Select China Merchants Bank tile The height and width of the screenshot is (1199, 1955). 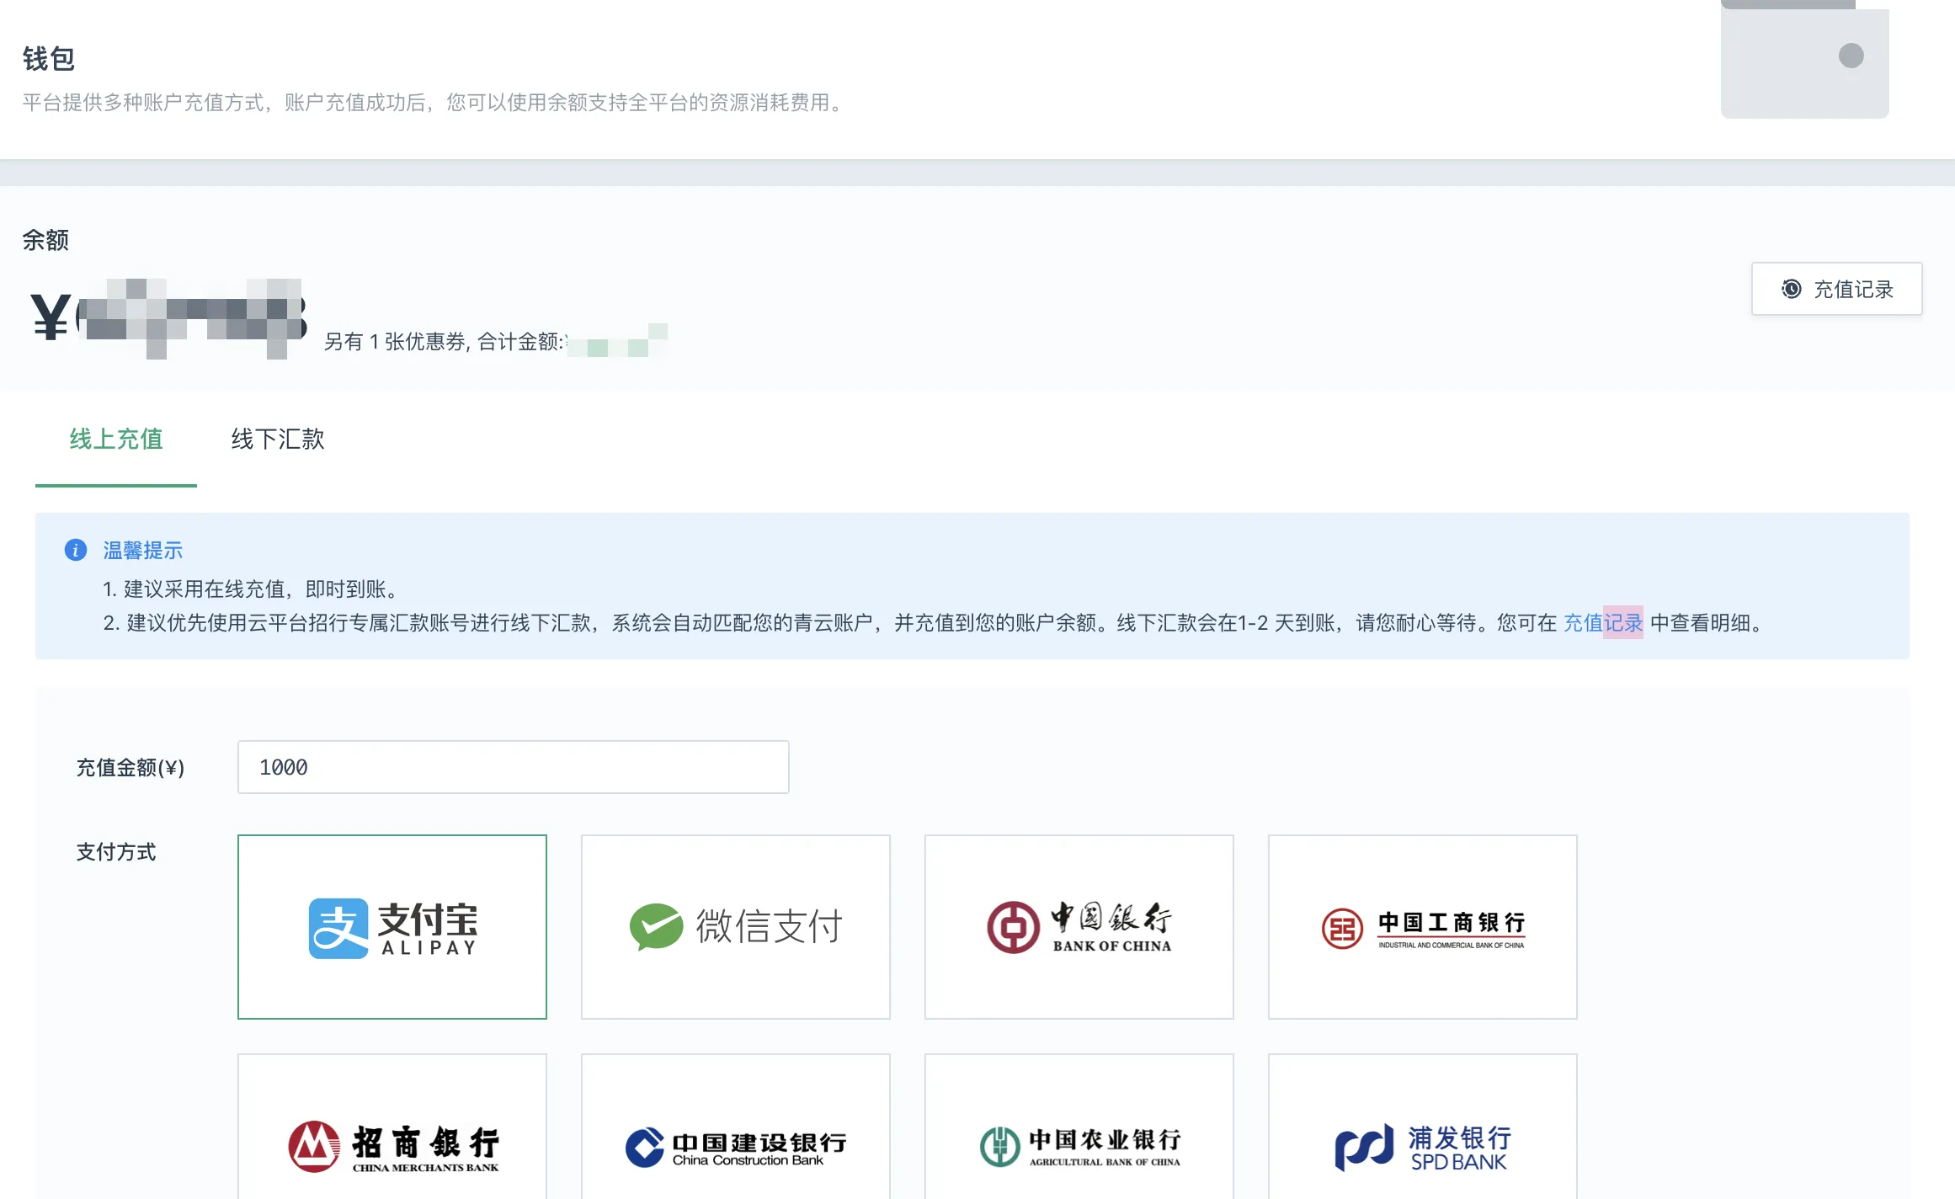point(392,1143)
